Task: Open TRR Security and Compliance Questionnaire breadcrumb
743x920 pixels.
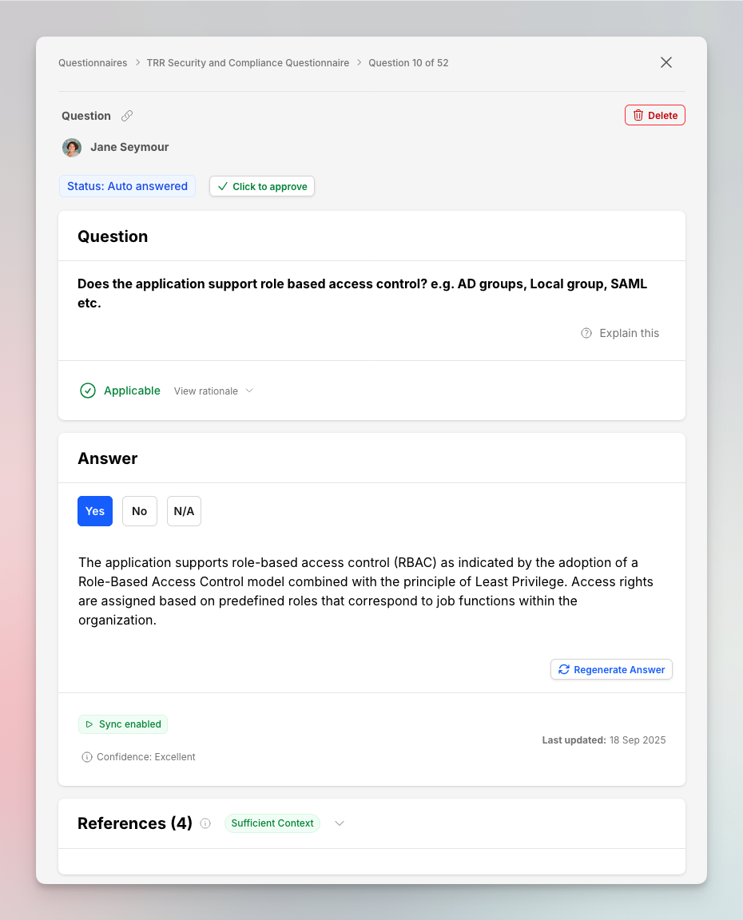Action: point(248,62)
